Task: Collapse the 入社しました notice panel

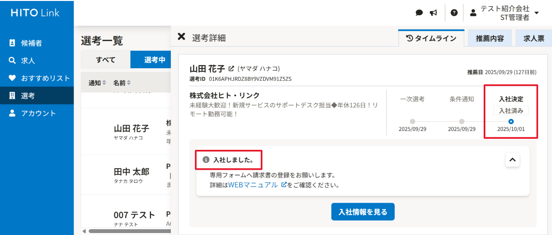Action: tap(512, 160)
